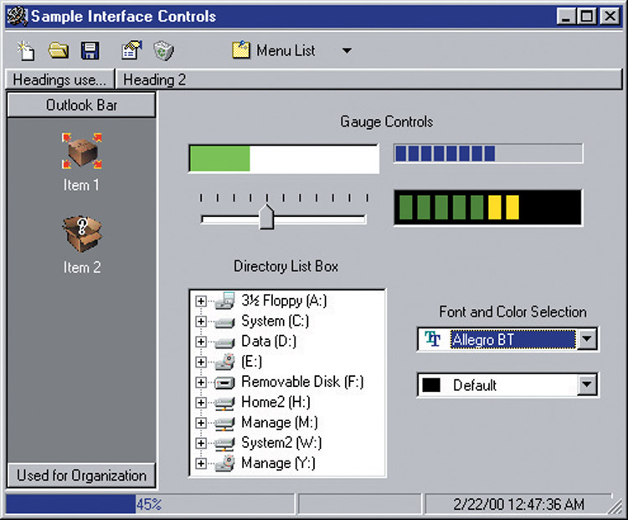Expand the Home2 (H:) node
628x520 pixels.
(201, 403)
